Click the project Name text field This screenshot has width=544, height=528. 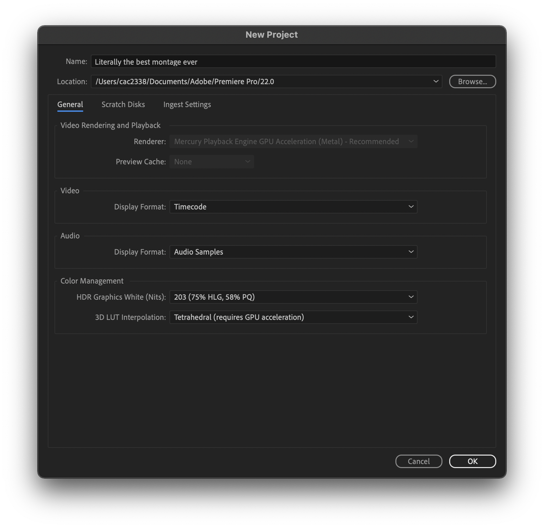pyautogui.click(x=293, y=62)
